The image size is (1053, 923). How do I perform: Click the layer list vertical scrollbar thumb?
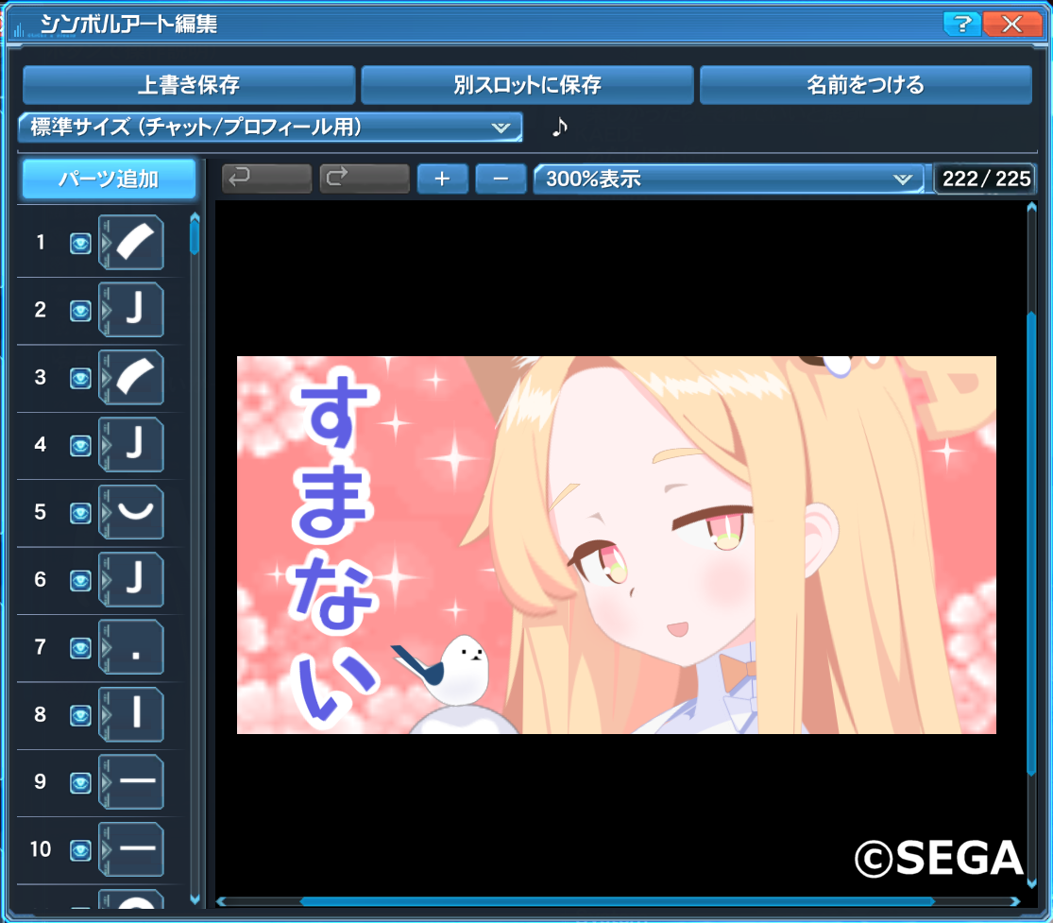(195, 237)
